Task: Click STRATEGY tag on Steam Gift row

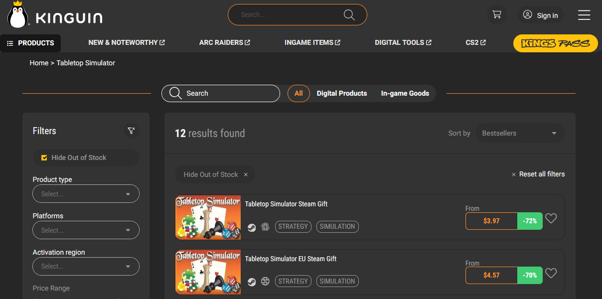Action: 293,227
